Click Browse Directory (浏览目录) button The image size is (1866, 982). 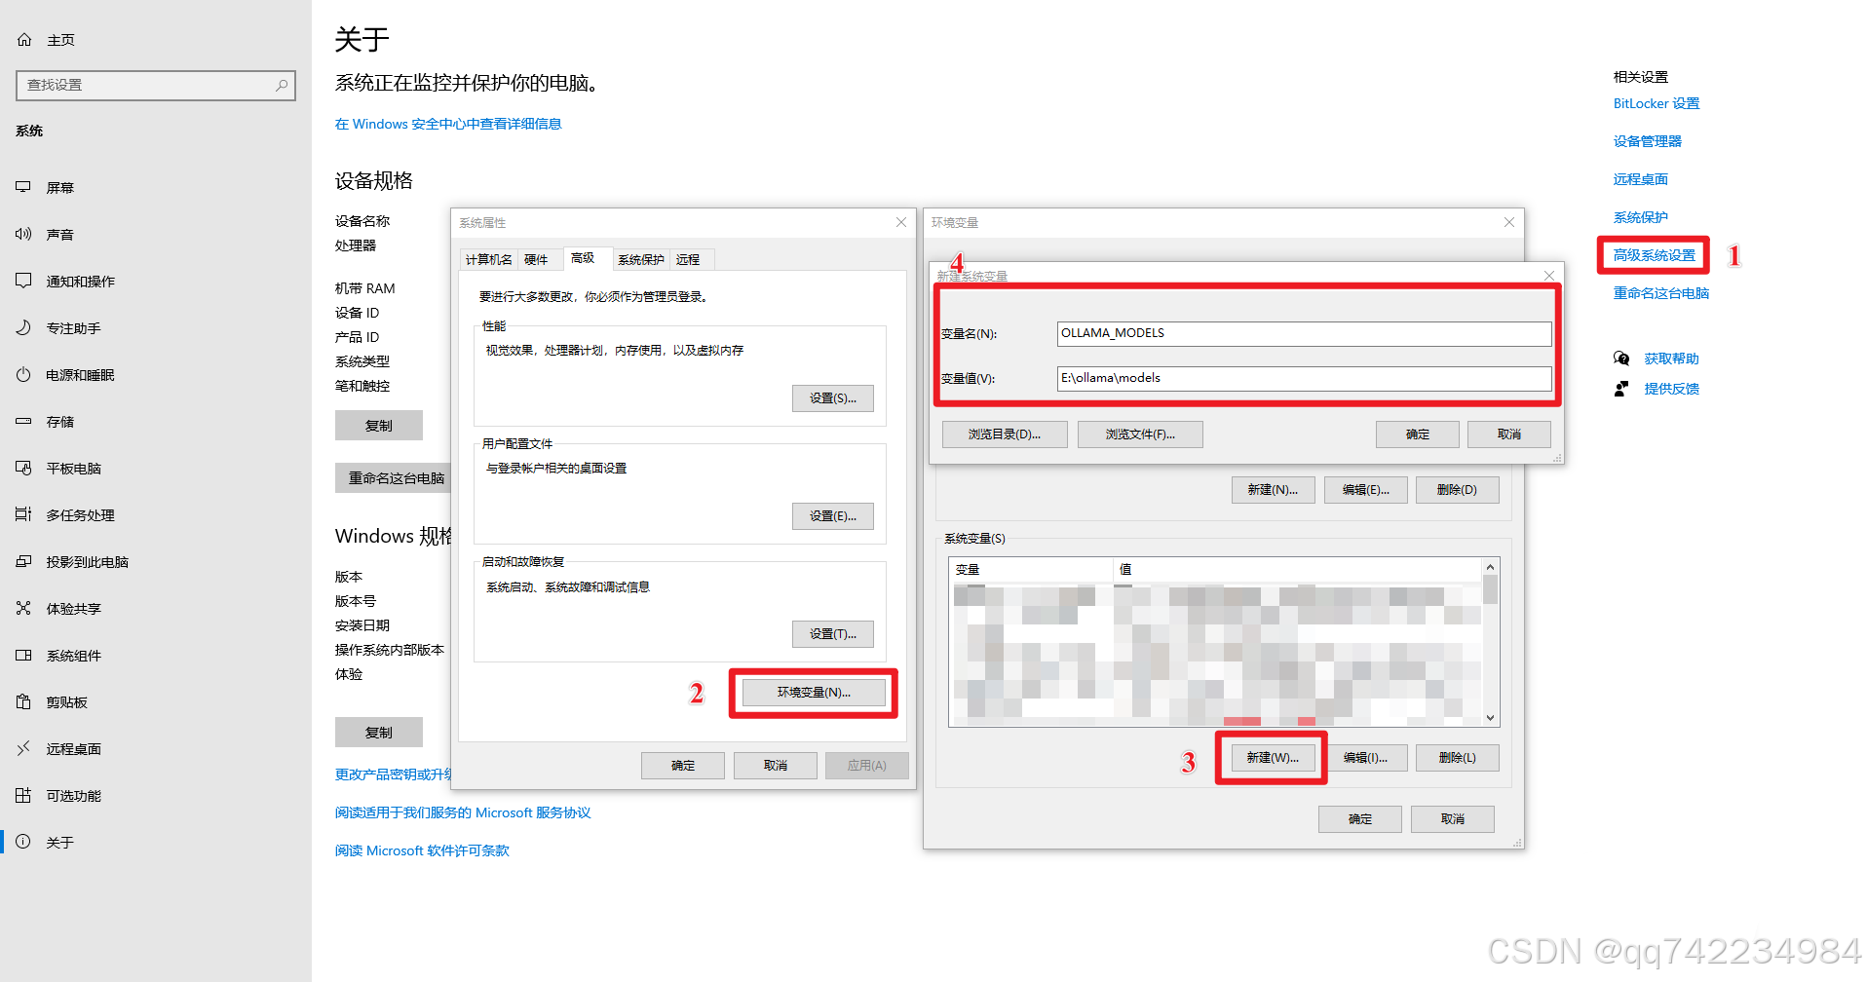click(1004, 434)
